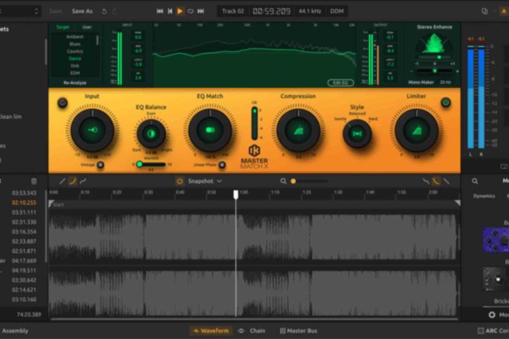Image resolution: width=509 pixels, height=339 pixels.
Task: Click the trash icon above the track list
Action: coord(34,181)
